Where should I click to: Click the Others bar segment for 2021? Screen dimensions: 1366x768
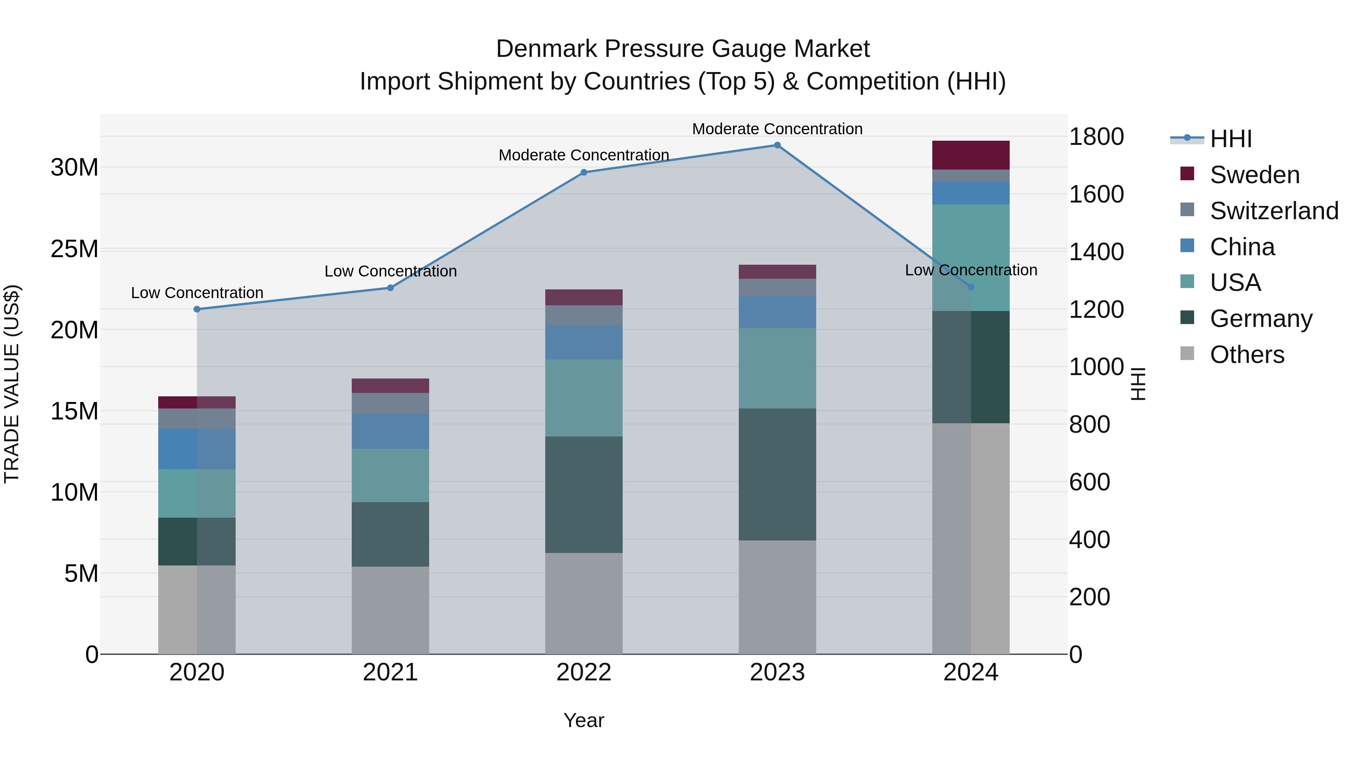(390, 610)
